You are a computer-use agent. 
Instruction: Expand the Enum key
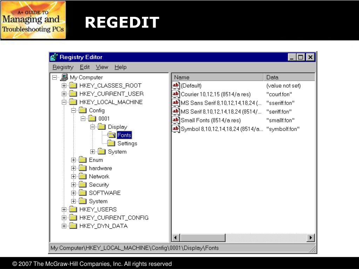[x=74, y=160]
